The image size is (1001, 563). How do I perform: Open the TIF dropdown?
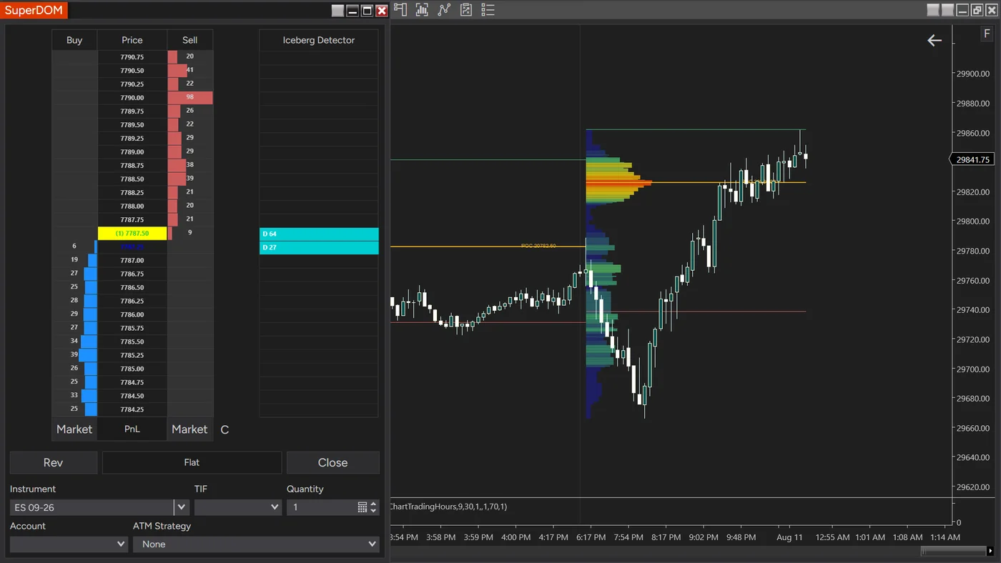237,507
